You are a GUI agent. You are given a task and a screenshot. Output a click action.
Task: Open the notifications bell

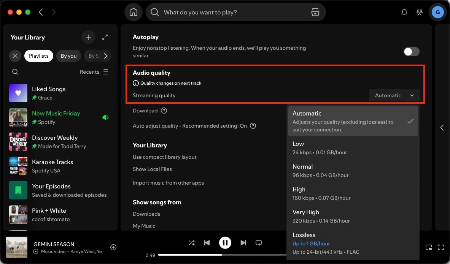[404, 12]
